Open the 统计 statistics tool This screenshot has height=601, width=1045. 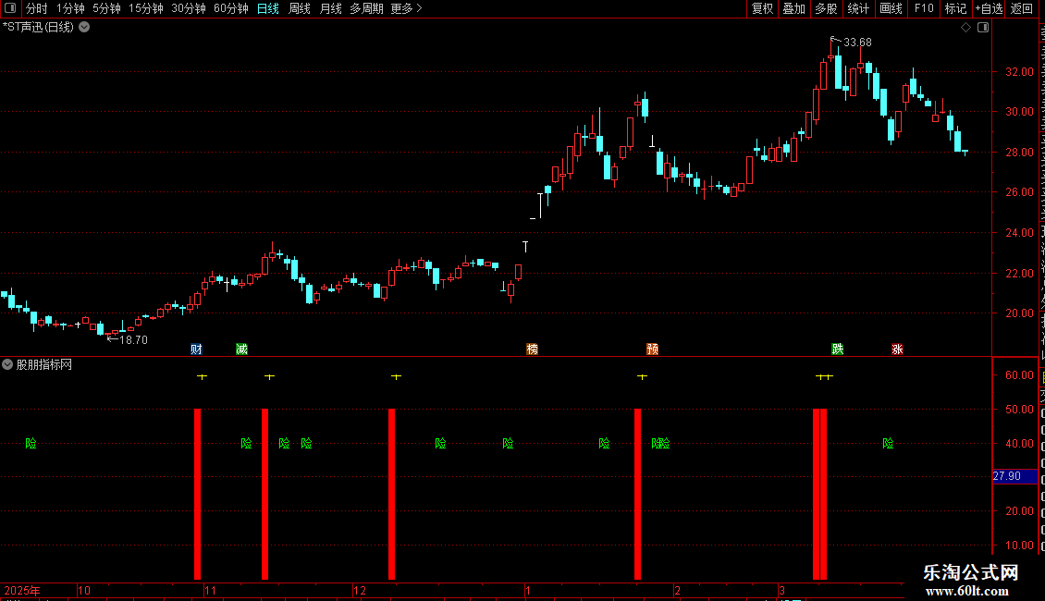point(858,8)
